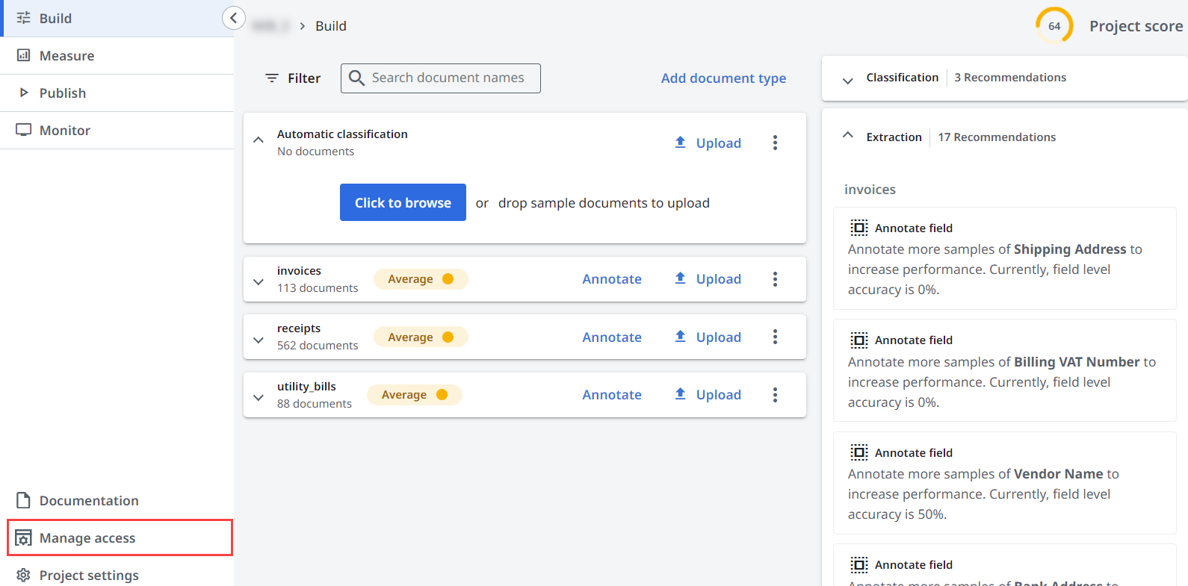
Task: Open more options for receipts row
Action: tap(775, 337)
